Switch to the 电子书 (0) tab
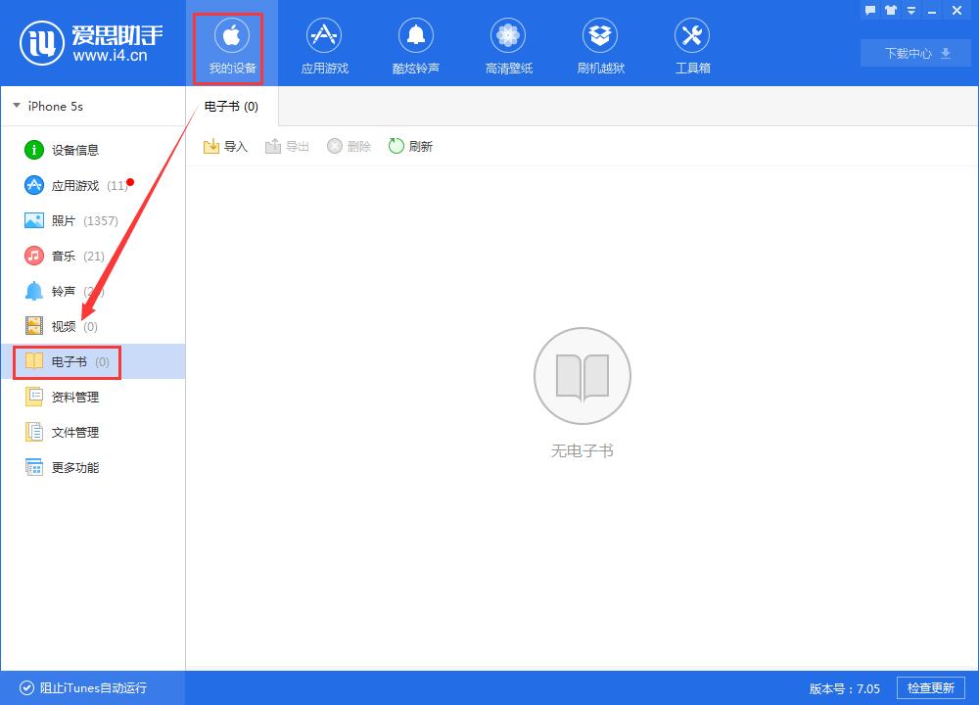This screenshot has width=979, height=705. pyautogui.click(x=232, y=106)
